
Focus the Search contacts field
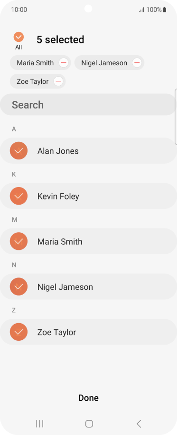click(88, 105)
